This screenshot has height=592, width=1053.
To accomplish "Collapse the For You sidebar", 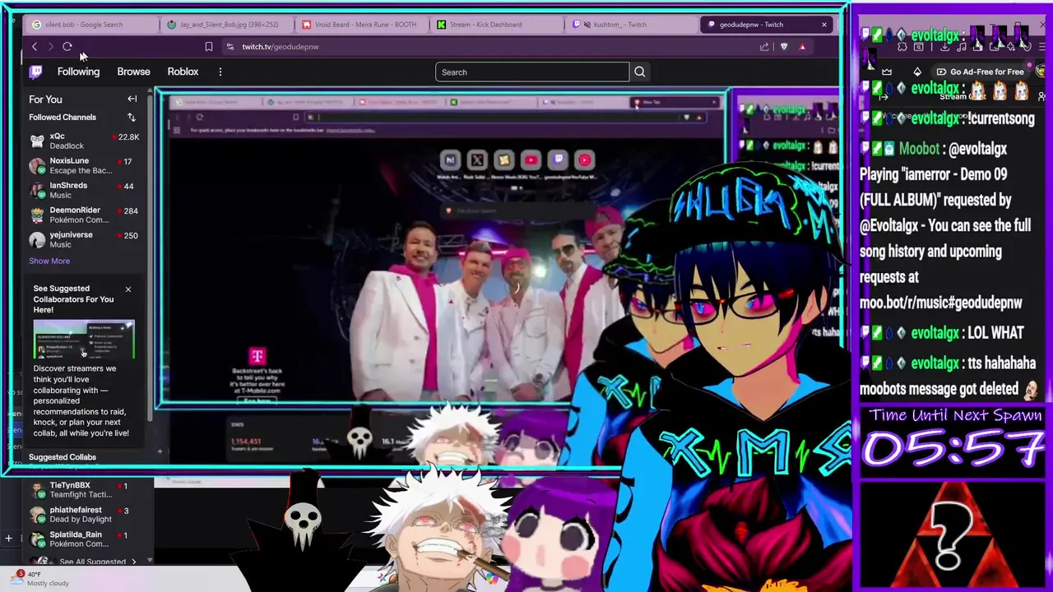I will pos(132,99).
